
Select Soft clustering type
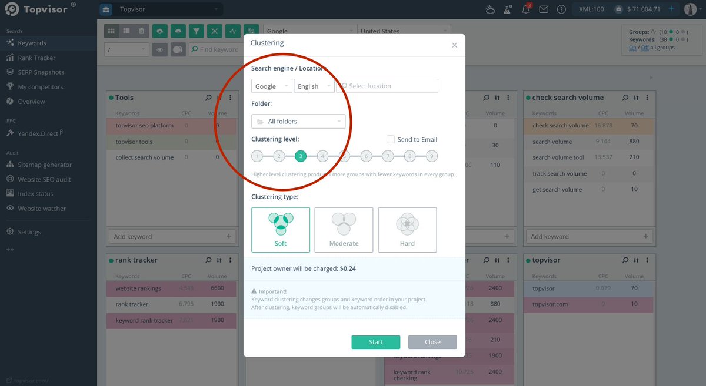pos(281,230)
